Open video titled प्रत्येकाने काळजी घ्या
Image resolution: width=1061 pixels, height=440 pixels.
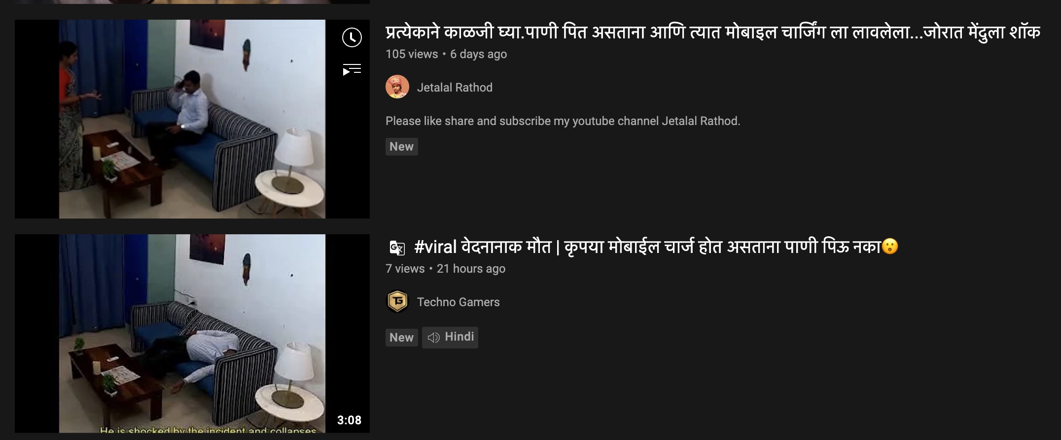pyautogui.click(x=713, y=32)
